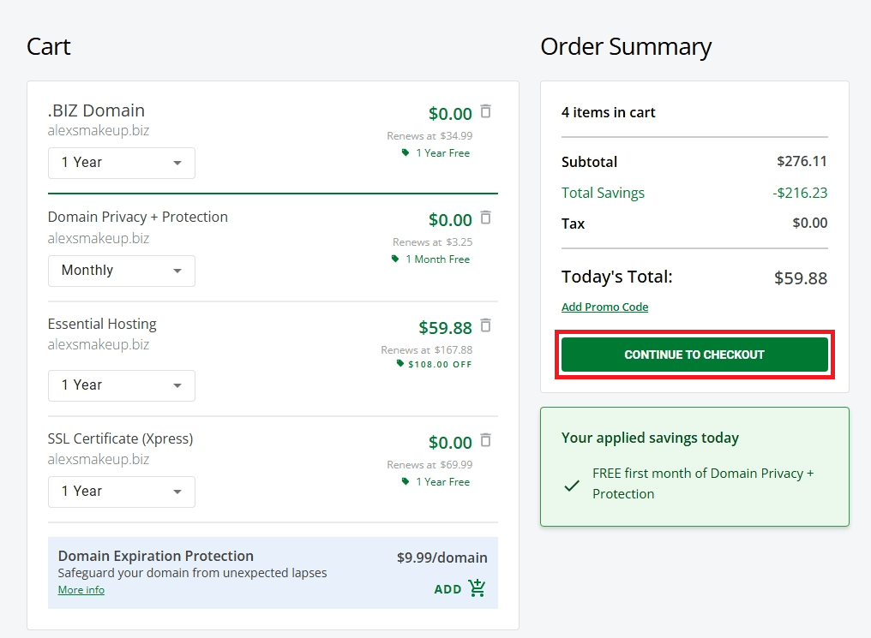The width and height of the screenshot is (871, 638).
Task: Remove Domain Privacy + Protection with trash icon
Action: click(486, 218)
